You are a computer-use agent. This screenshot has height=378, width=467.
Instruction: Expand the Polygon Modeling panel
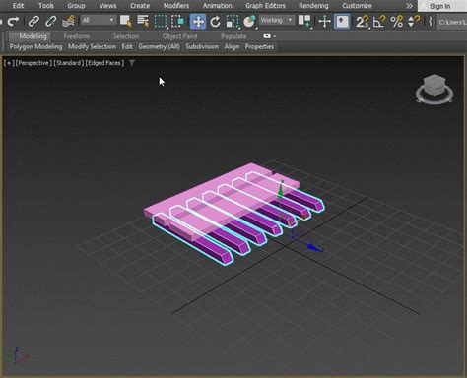pos(35,46)
